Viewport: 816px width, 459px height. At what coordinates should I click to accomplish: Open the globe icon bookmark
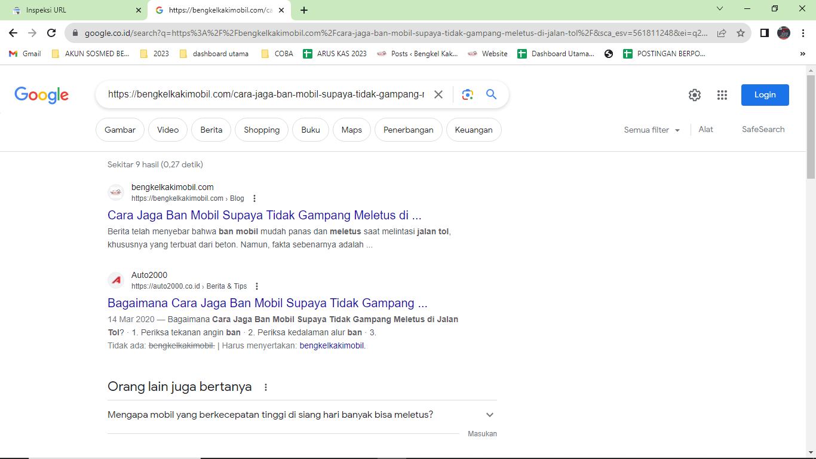click(609, 54)
